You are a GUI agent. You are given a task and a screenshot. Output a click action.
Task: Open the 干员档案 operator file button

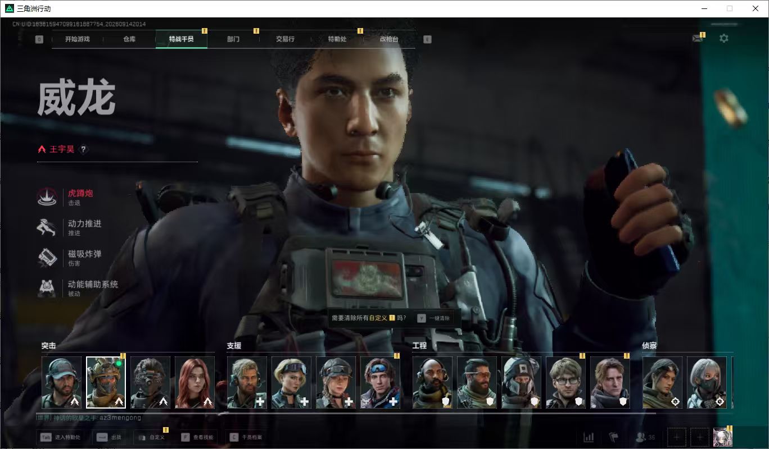246,437
